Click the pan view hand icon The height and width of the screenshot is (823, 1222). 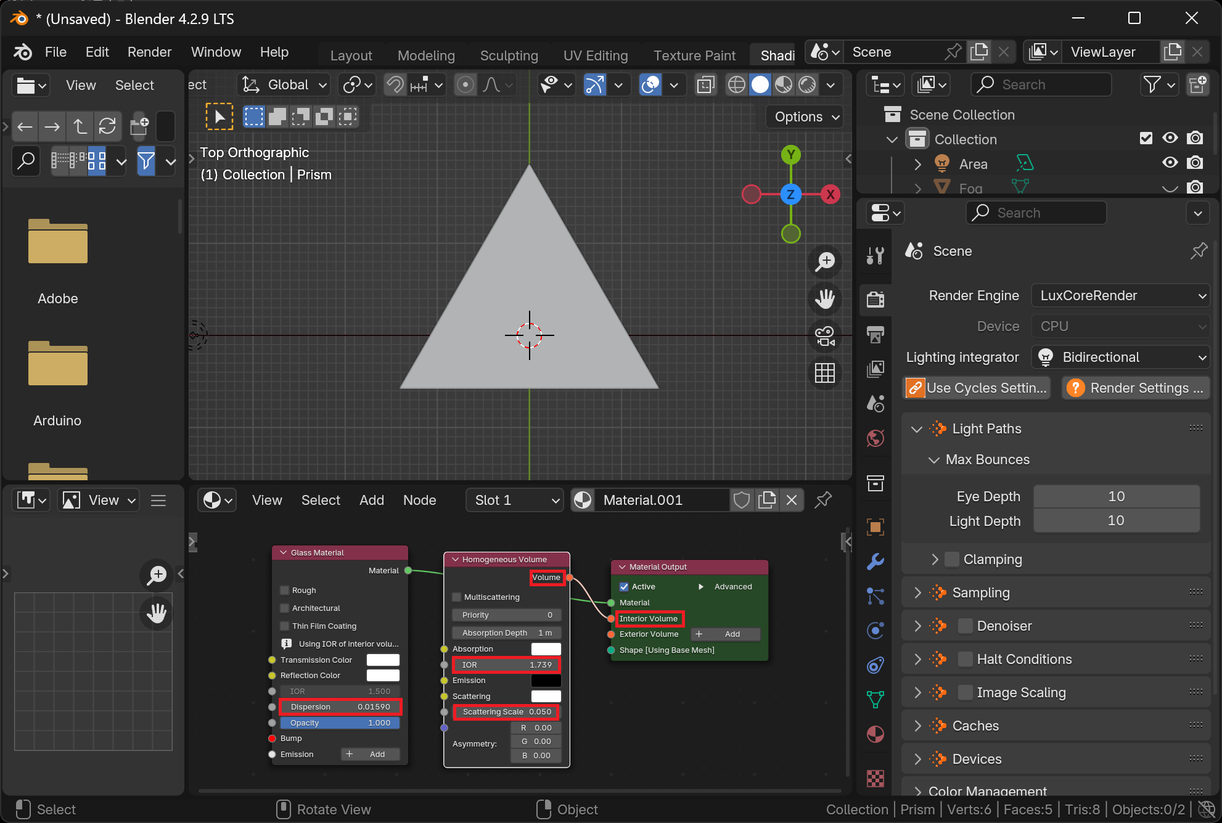pos(824,299)
